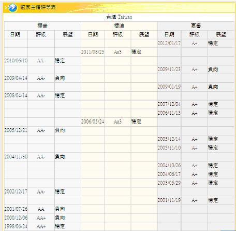
Task: Click the 日期 header under 惠譽
Action: pos(169,34)
